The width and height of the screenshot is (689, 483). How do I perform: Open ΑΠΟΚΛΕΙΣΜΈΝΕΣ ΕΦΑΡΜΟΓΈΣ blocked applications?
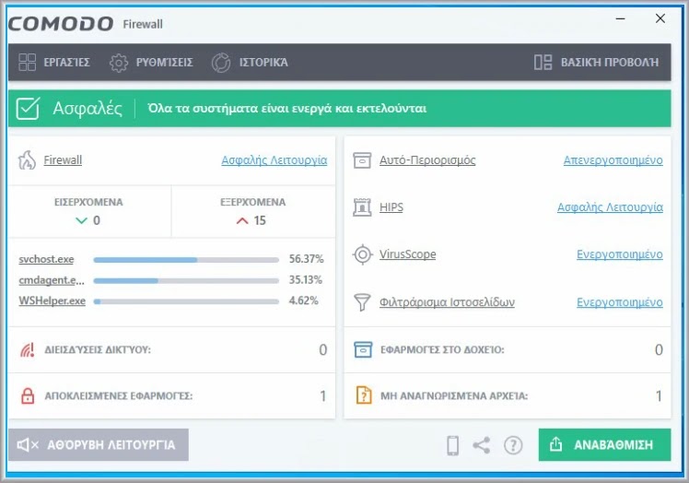(119, 396)
